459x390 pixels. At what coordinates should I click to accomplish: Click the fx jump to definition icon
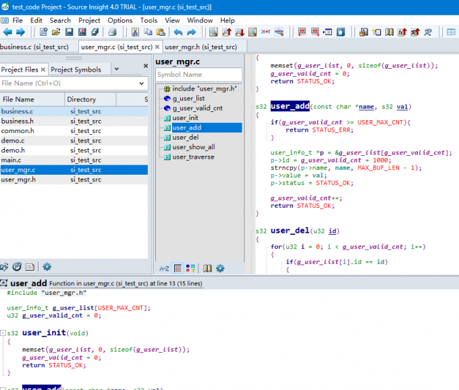tap(402, 32)
